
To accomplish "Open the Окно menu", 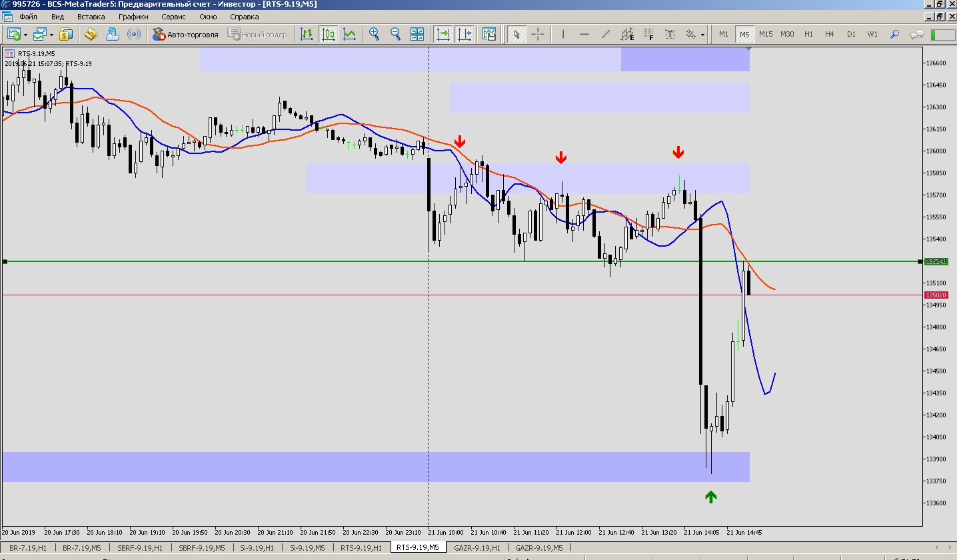I will (x=208, y=17).
